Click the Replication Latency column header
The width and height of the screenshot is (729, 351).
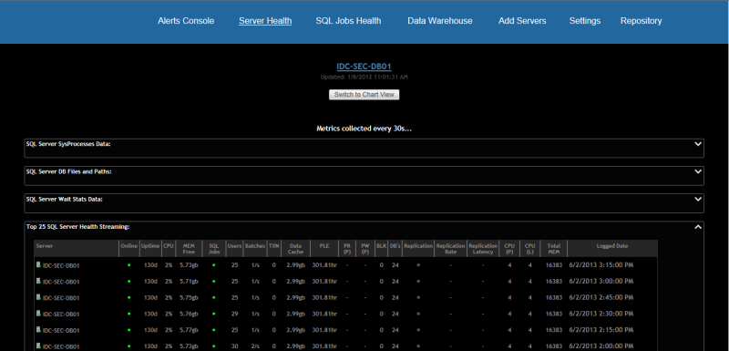483,248
